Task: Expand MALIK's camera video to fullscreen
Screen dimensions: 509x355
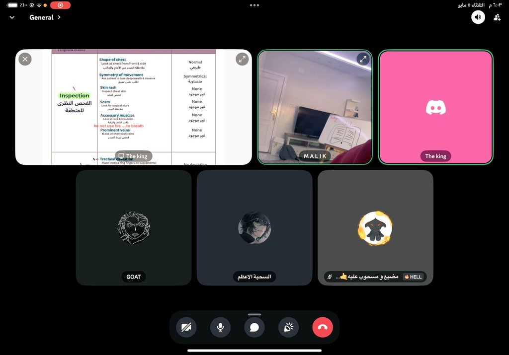Action: click(x=363, y=59)
